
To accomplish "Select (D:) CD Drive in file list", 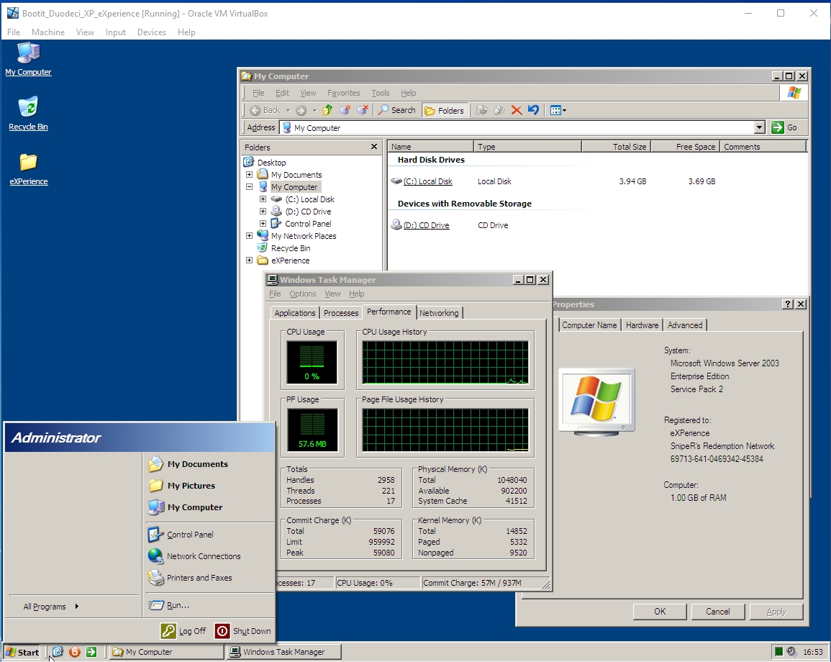I will click(420, 225).
